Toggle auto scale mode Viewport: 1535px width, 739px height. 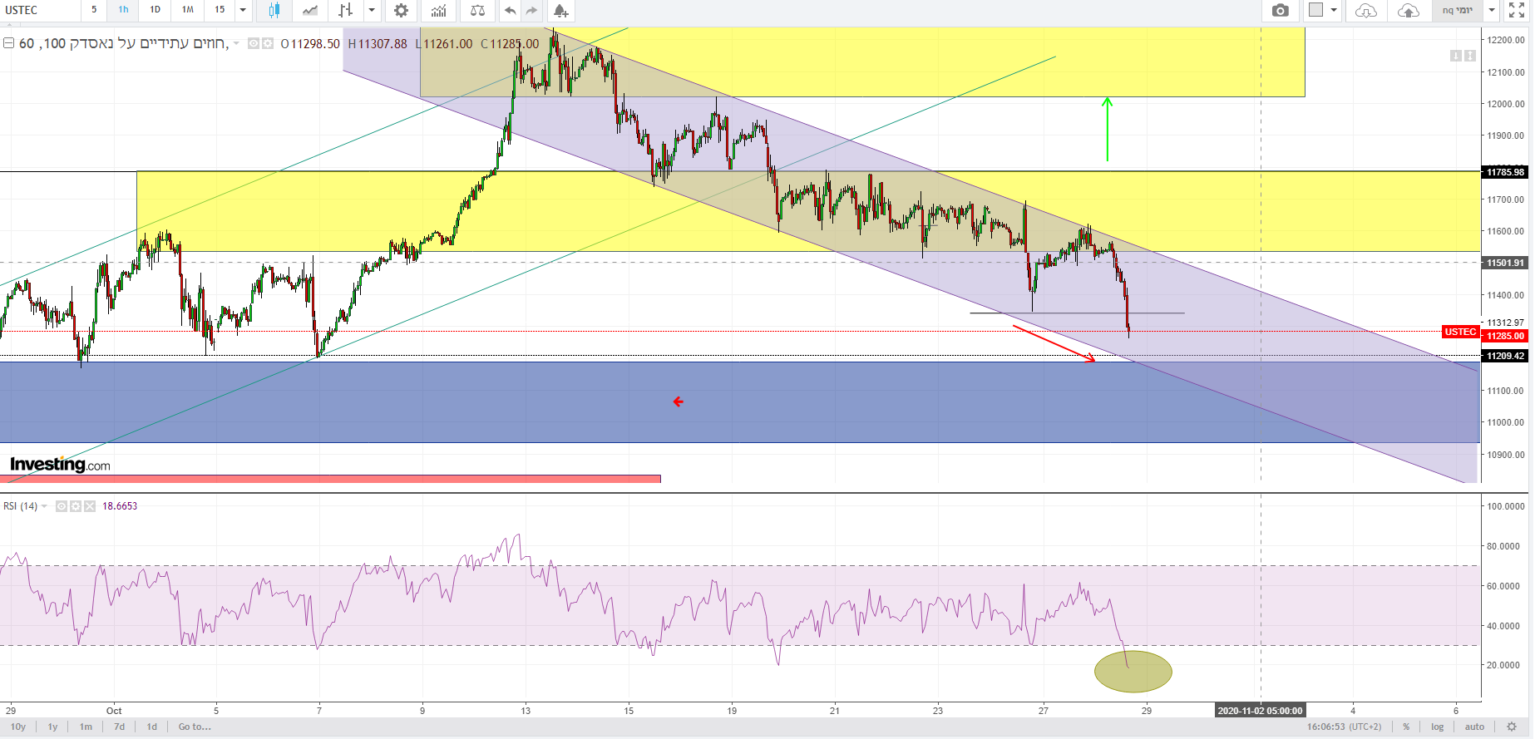1474,727
